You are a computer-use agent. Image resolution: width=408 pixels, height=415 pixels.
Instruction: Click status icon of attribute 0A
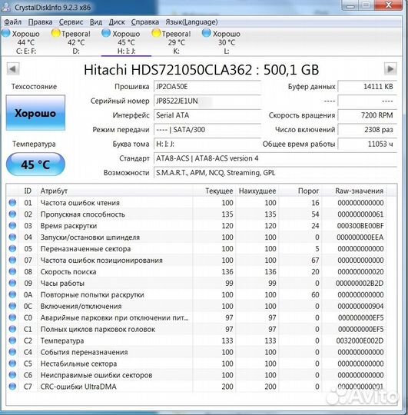(12, 294)
